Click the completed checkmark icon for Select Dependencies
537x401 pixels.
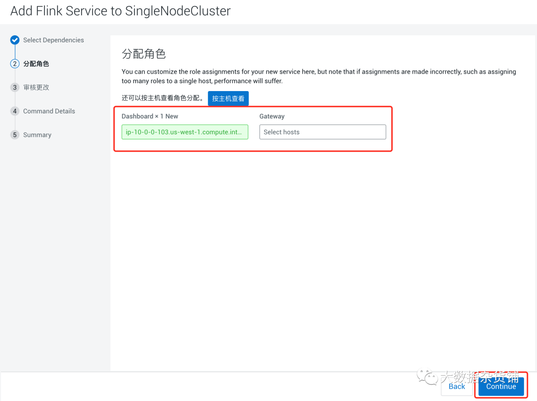(15, 40)
